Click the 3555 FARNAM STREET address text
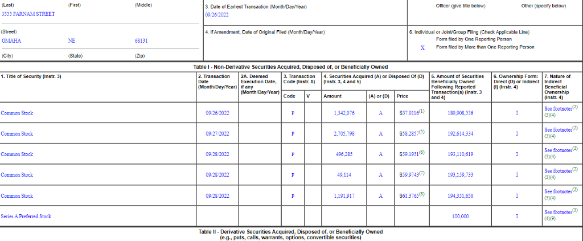 28,14
